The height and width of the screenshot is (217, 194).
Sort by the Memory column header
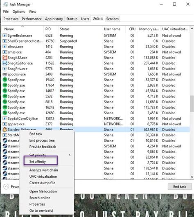[149, 29]
